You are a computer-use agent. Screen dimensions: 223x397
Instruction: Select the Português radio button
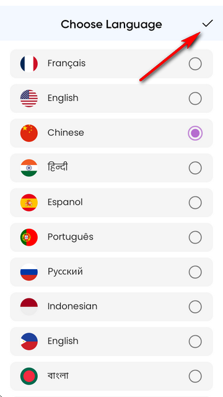(195, 237)
